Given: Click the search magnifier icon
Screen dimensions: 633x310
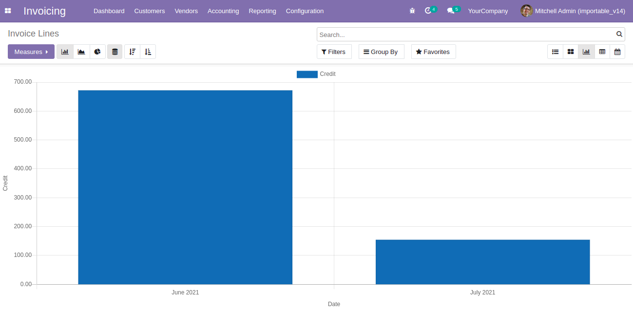Looking at the screenshot, I should pos(619,34).
